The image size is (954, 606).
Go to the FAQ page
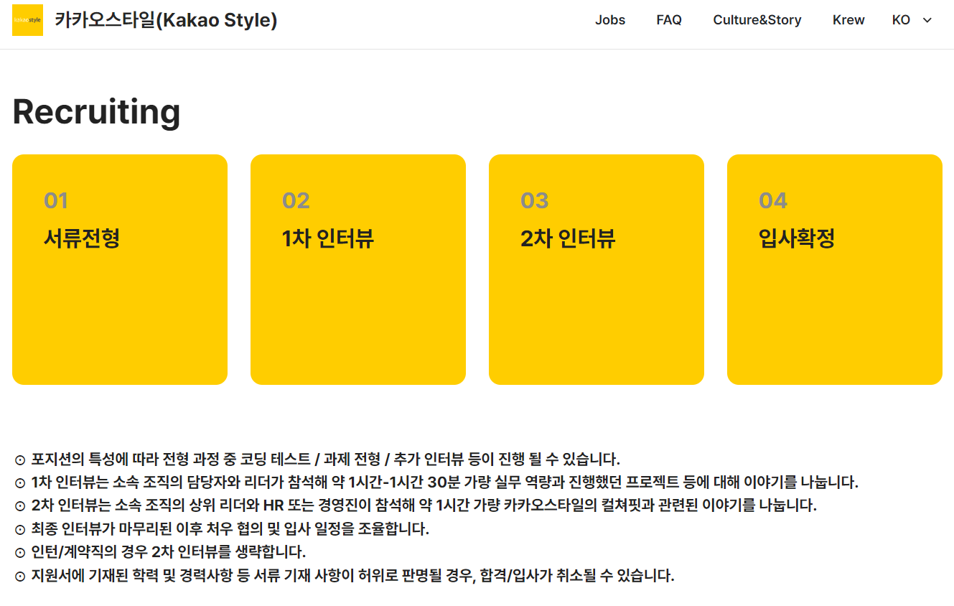pos(669,20)
